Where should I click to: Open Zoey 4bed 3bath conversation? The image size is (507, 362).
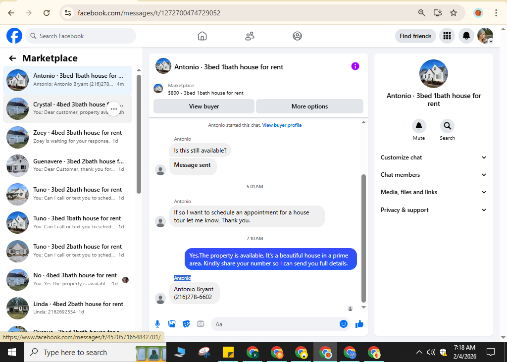tap(67, 137)
